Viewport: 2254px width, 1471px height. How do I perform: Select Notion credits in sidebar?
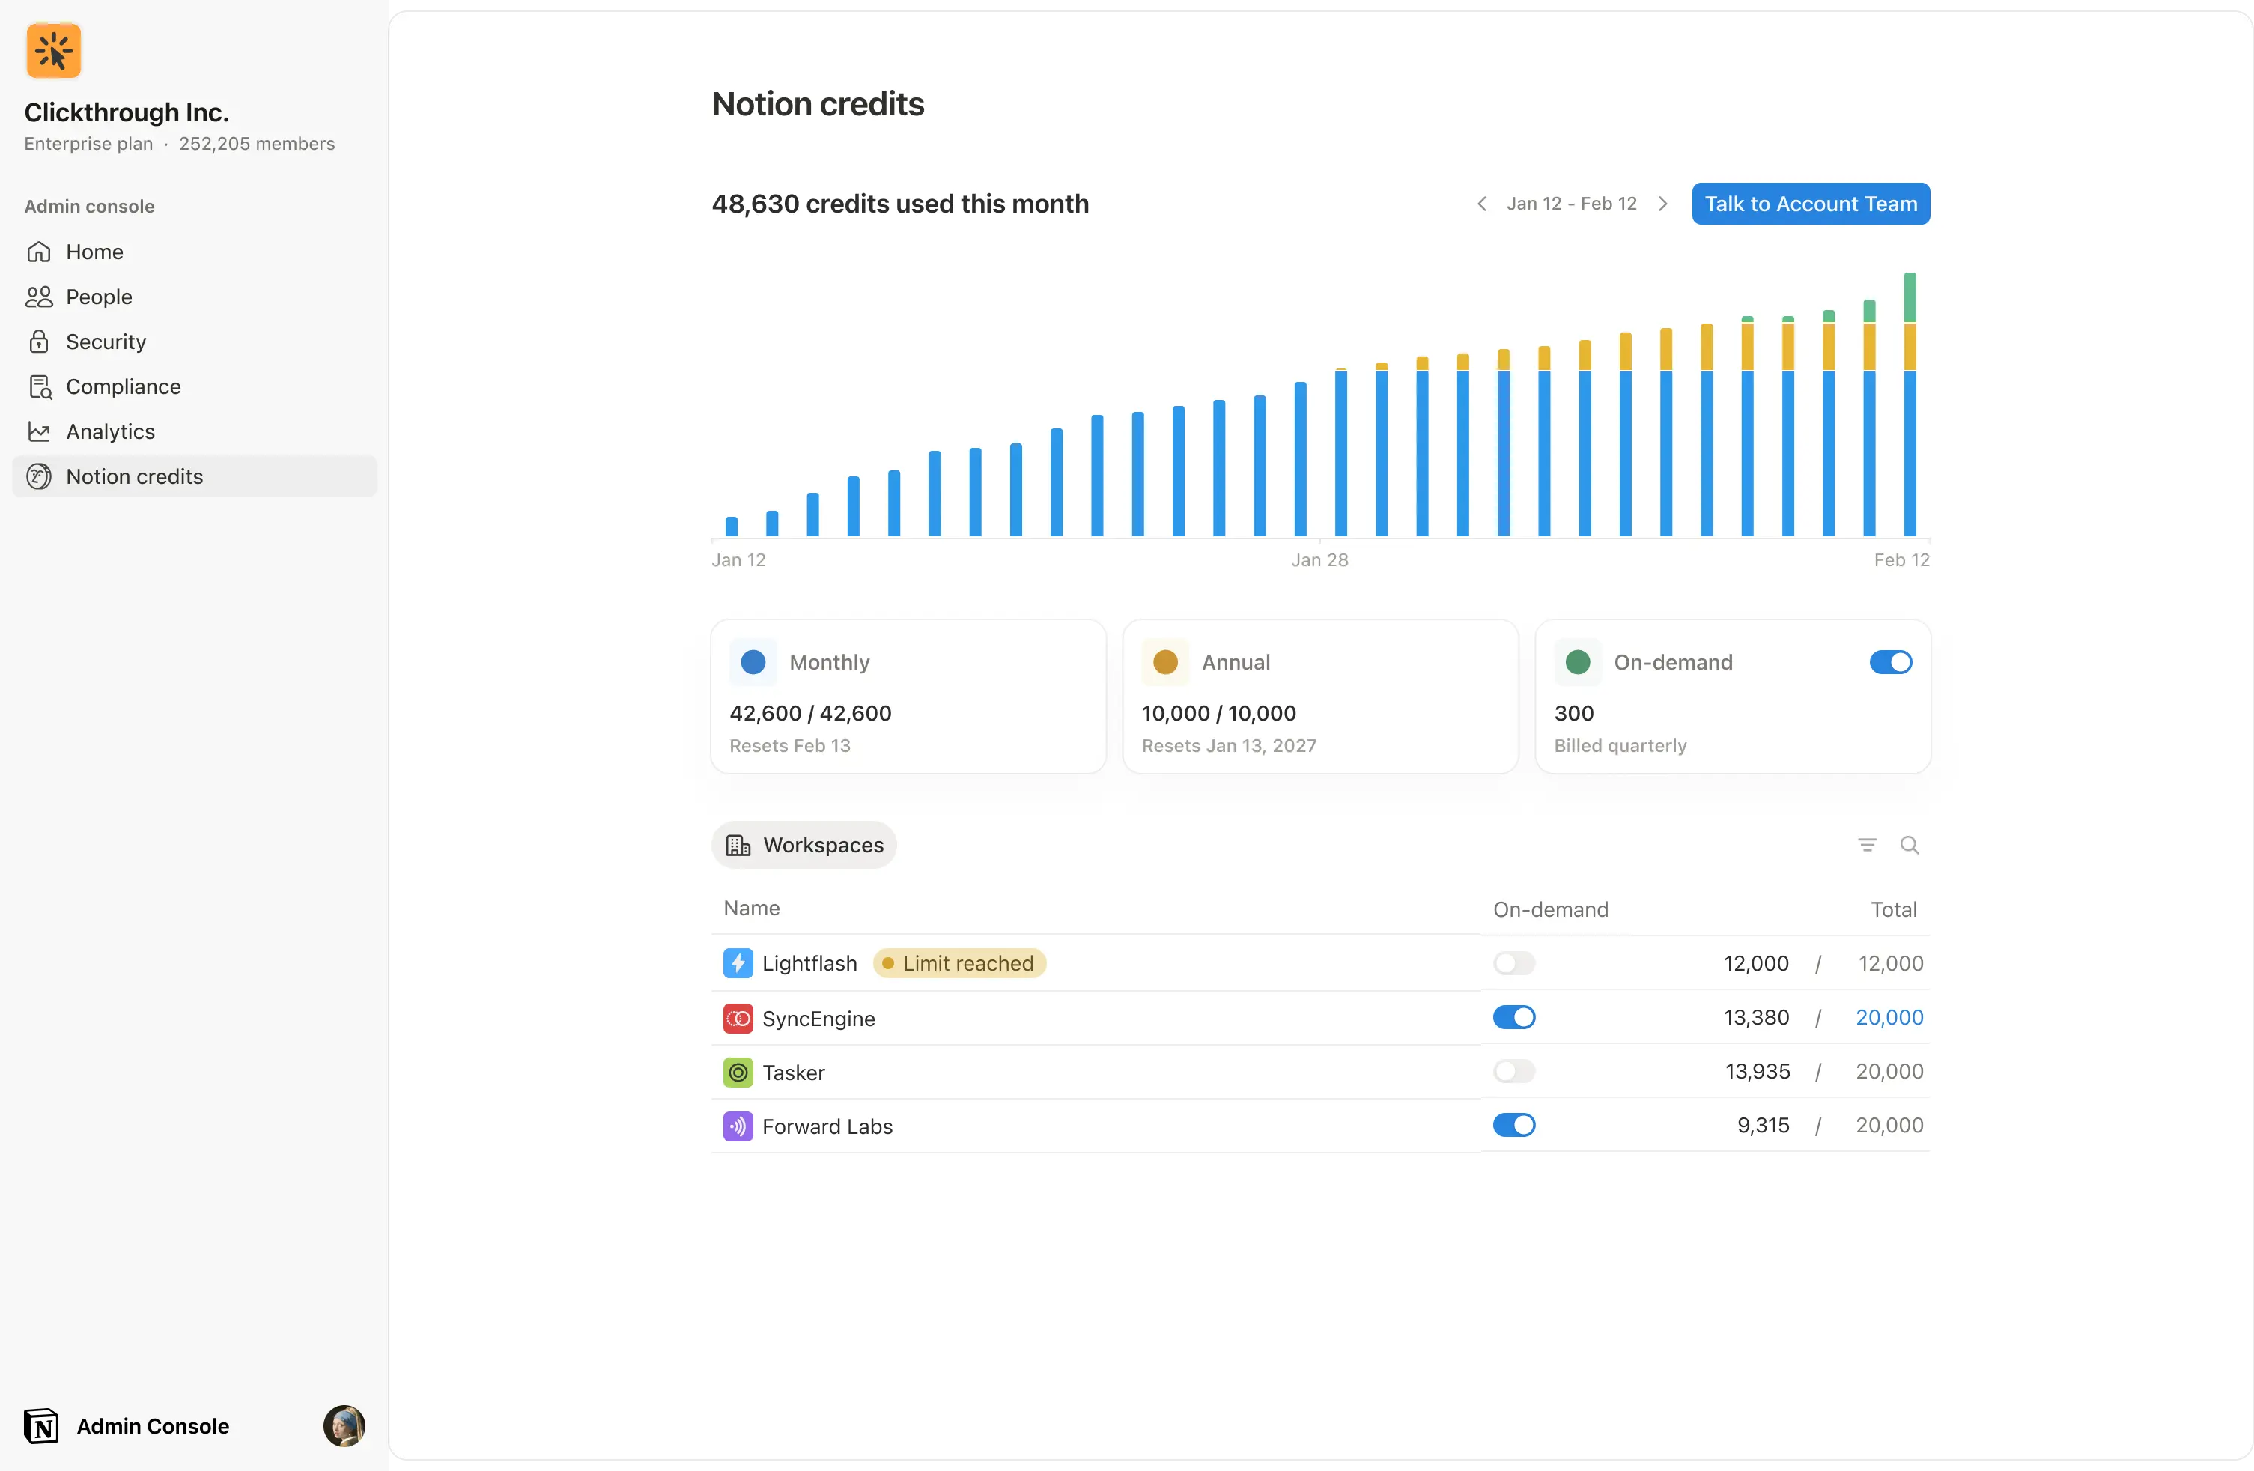pos(194,476)
